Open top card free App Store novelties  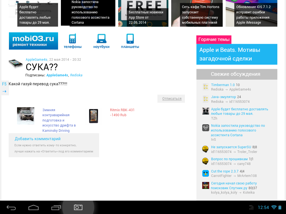pos(143,13)
